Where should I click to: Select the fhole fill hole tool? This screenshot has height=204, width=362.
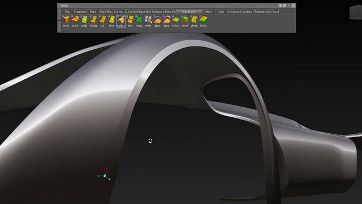tap(112, 21)
